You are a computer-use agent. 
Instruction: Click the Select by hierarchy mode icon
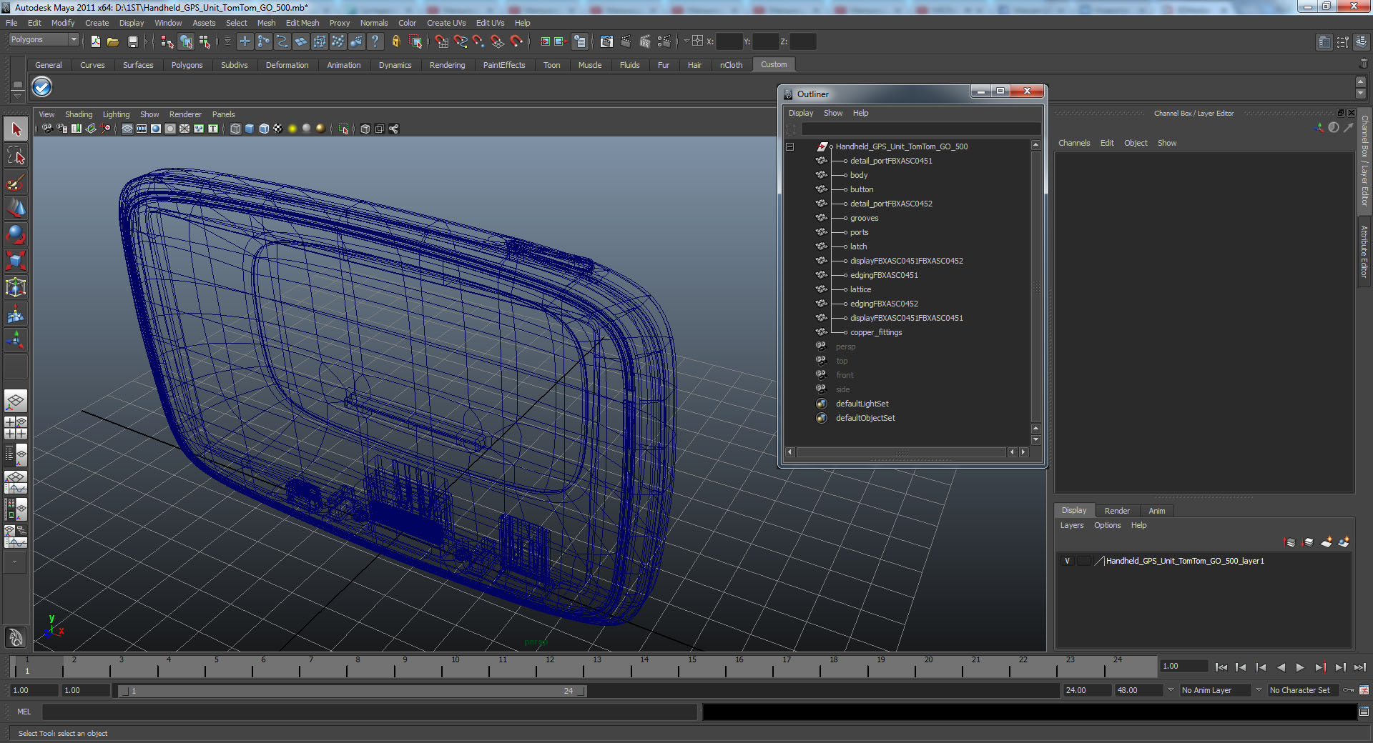(x=167, y=41)
